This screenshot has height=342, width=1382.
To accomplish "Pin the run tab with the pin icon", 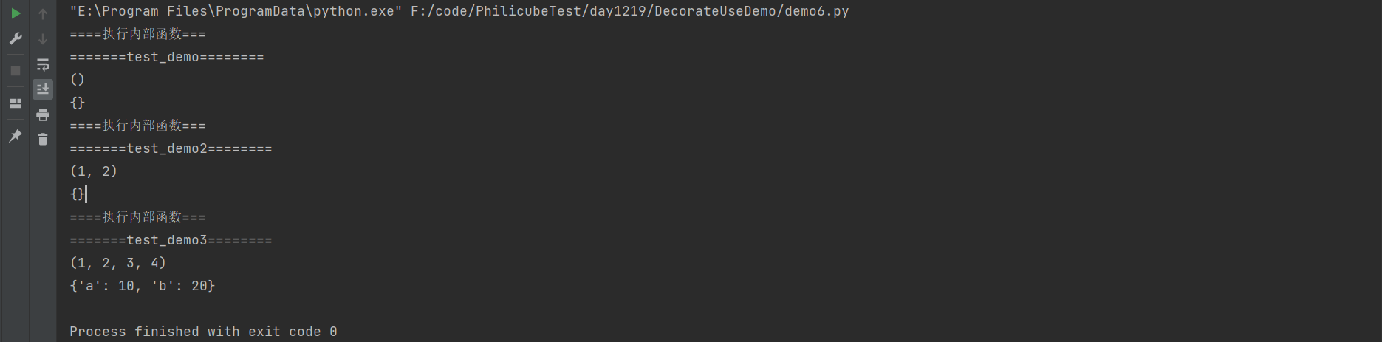I will (16, 136).
